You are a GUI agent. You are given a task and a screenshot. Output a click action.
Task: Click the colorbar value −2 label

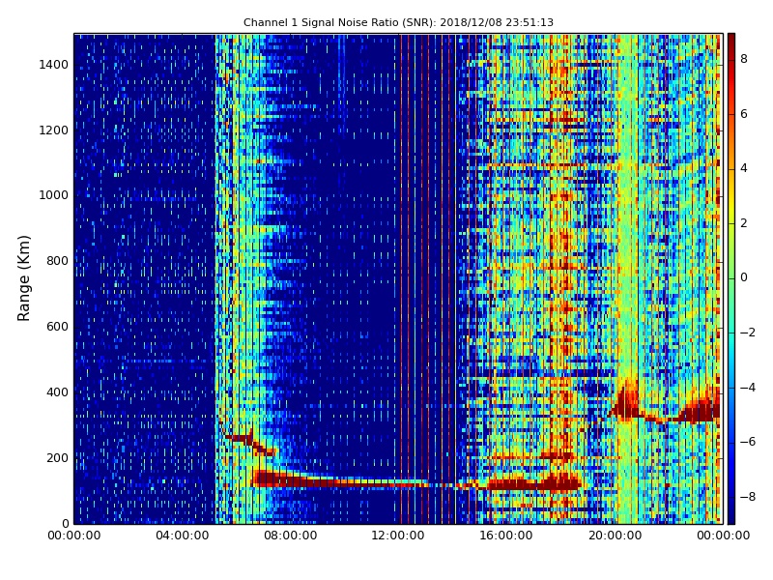pos(748,333)
